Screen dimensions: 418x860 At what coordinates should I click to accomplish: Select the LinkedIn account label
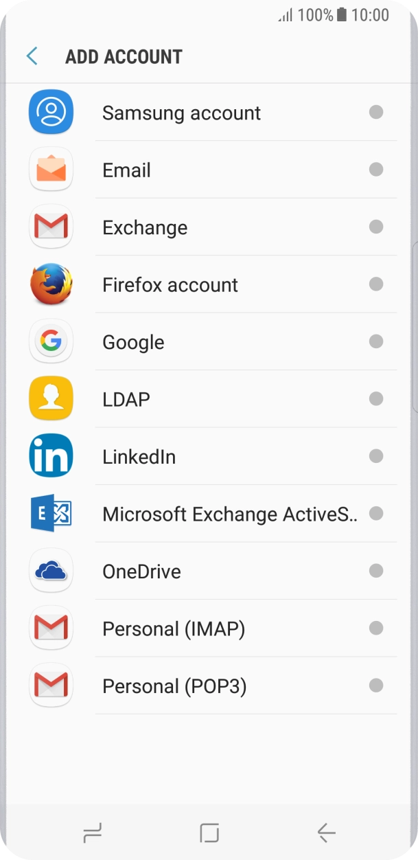[139, 457]
